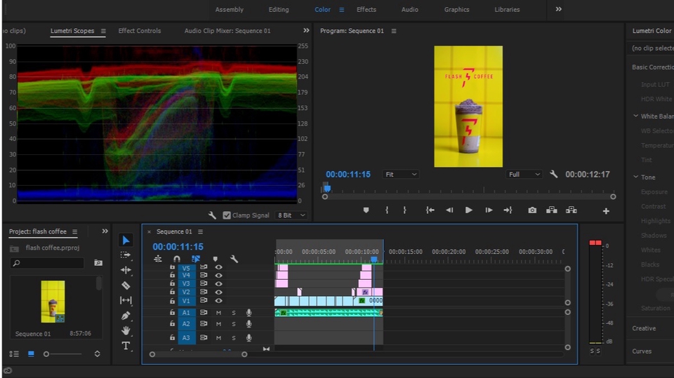Toggle V4 track output eye
This screenshot has width=674, height=378.
pos(218,276)
